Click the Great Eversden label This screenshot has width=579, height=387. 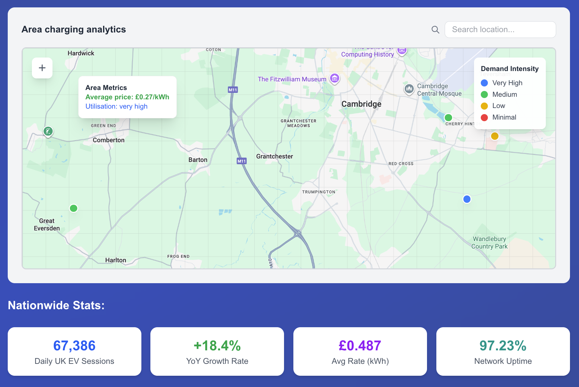pyautogui.click(x=47, y=225)
